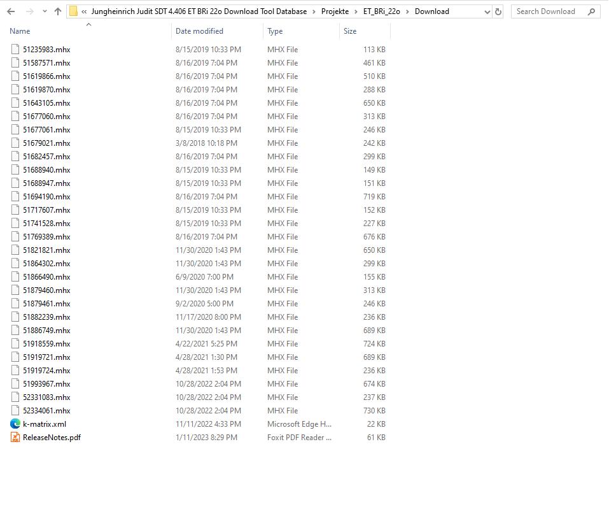Click the Foxit PDF Reader type cell

[299, 438]
